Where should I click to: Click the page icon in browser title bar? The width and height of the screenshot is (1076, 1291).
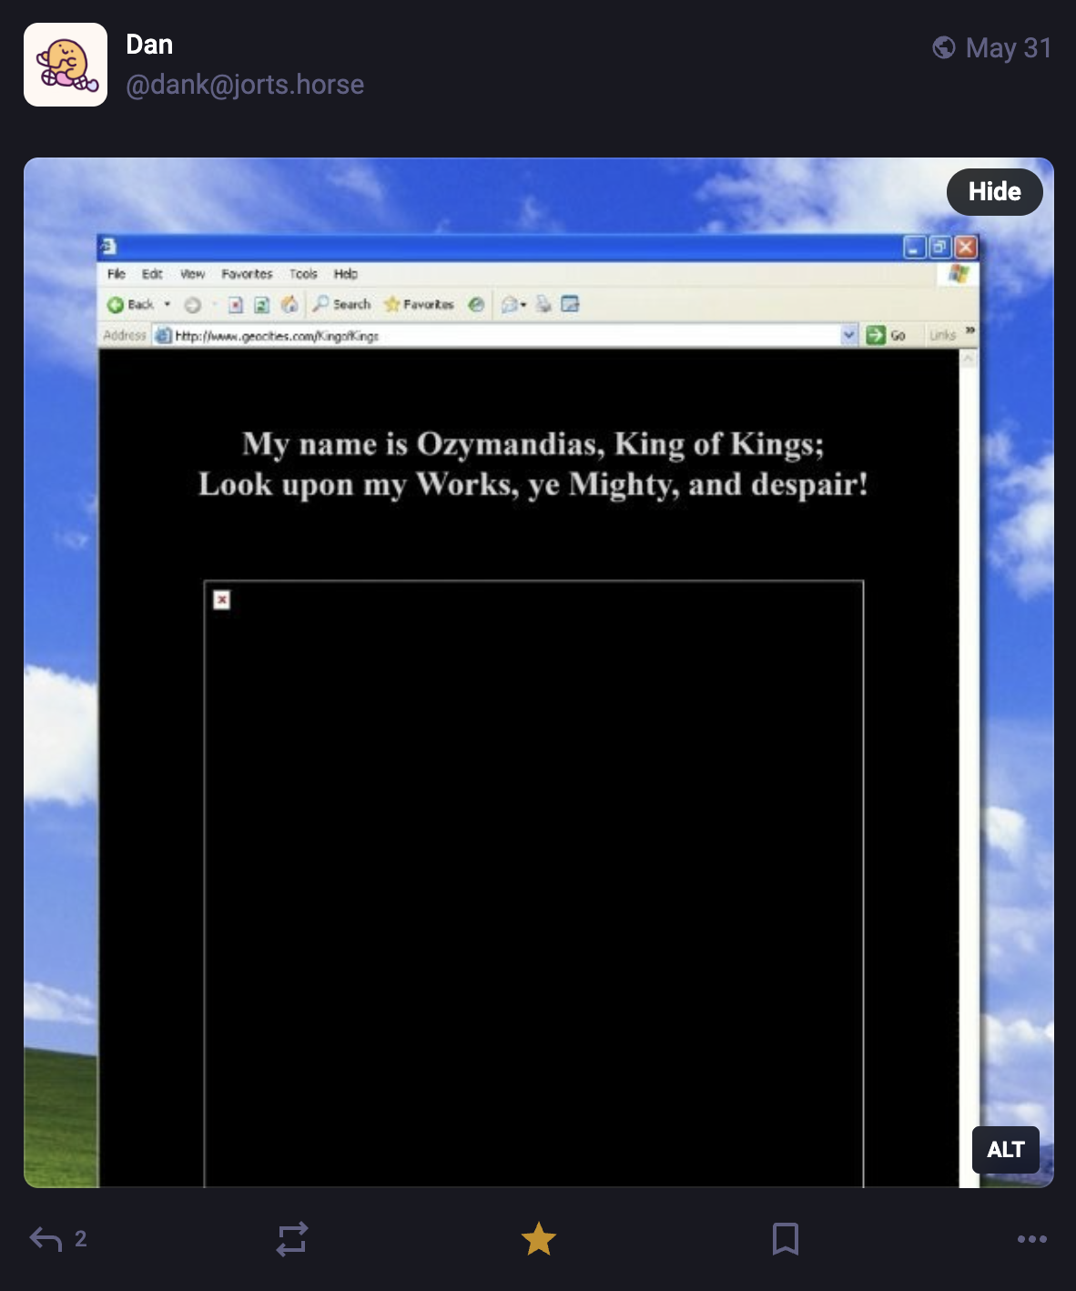tap(107, 246)
